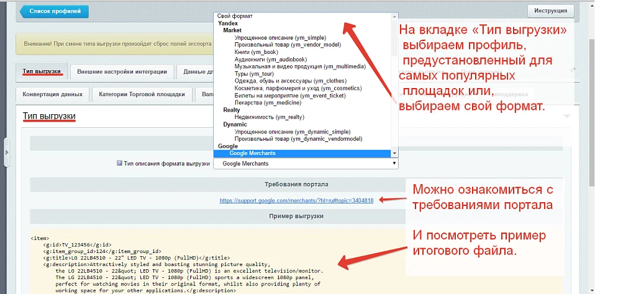Viewport: 636px width, 294px height.
Task: Switch to the 'Тип выгрузки' tab
Action: click(x=42, y=72)
